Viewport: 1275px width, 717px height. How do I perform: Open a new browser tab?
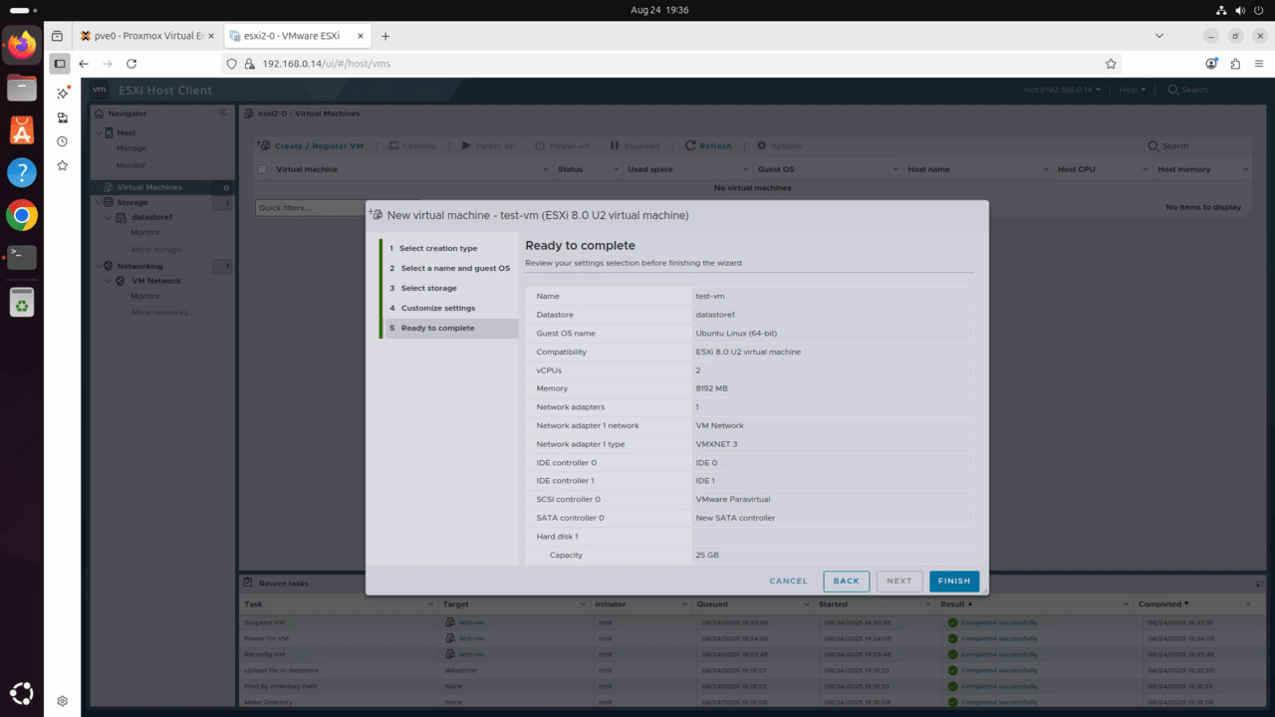click(385, 36)
